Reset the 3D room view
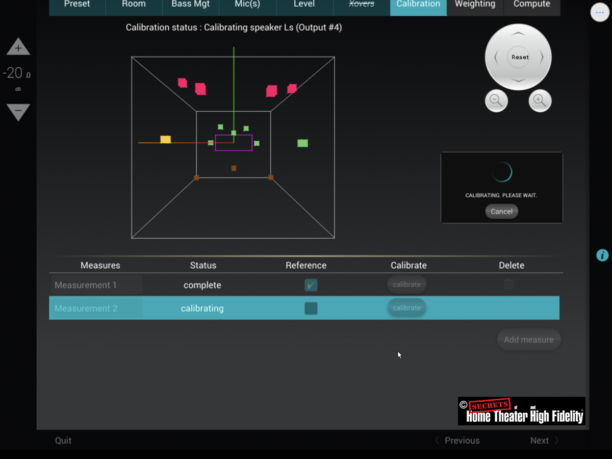Image resolution: width=612 pixels, height=459 pixels. click(520, 57)
